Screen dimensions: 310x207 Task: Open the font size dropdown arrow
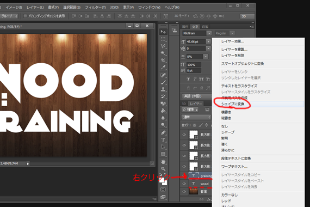[208, 41]
